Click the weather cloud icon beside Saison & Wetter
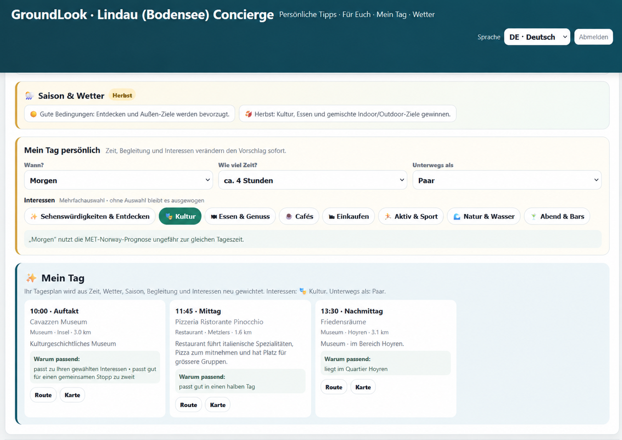 pos(30,96)
